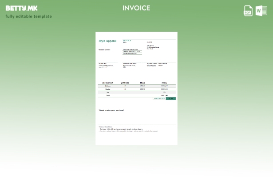Click the Word document format icon
This screenshot has width=273, height=177.
click(x=261, y=11)
